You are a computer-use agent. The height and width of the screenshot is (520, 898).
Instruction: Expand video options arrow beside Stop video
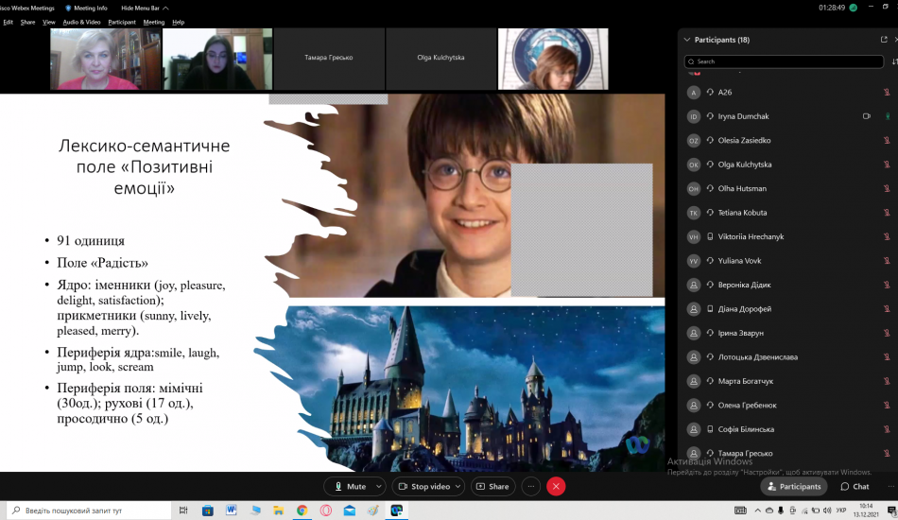click(x=459, y=486)
